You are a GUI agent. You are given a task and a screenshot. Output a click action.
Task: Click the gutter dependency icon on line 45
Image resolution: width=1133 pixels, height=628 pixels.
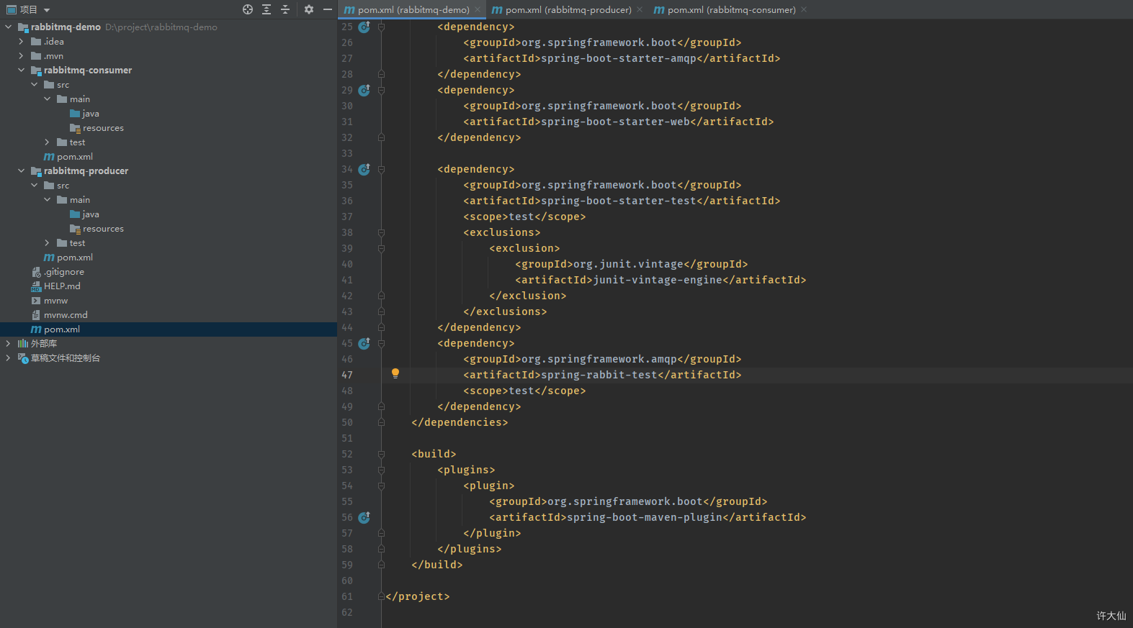click(x=364, y=343)
